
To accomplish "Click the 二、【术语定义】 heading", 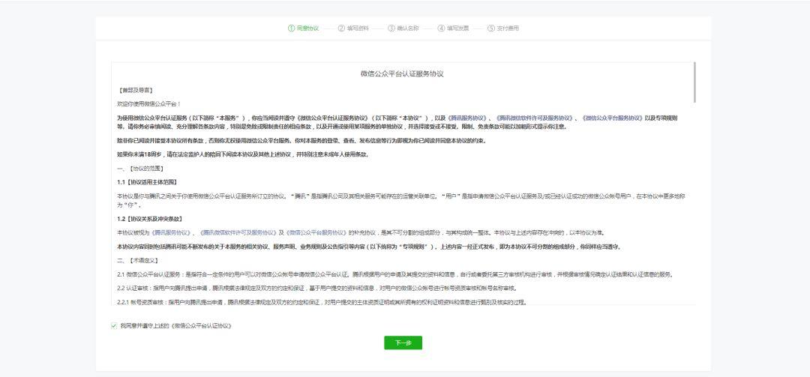I will coord(138,260).
